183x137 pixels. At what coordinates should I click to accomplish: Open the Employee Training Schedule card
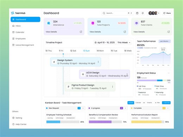coord(65,118)
